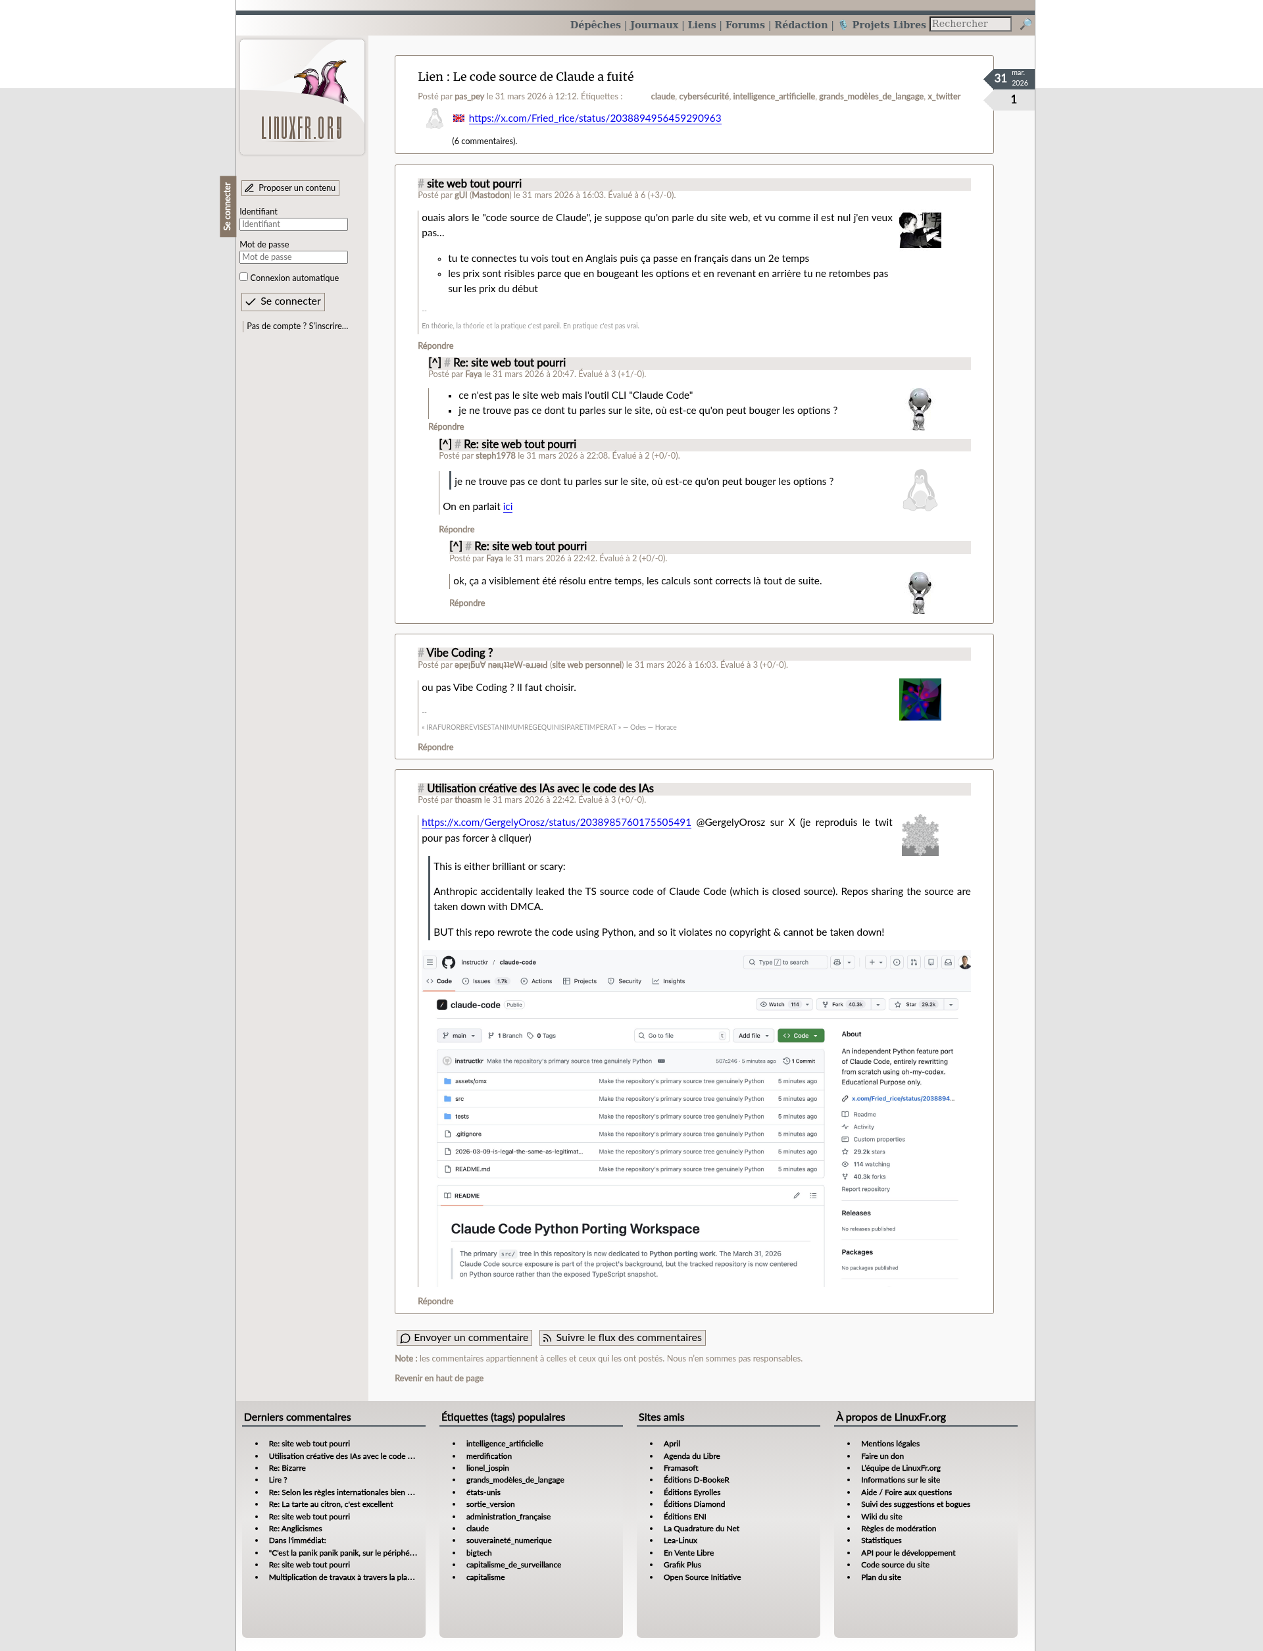Click the globe icon near Projets Libres
The width and height of the screenshot is (1263, 1651).
click(x=843, y=25)
